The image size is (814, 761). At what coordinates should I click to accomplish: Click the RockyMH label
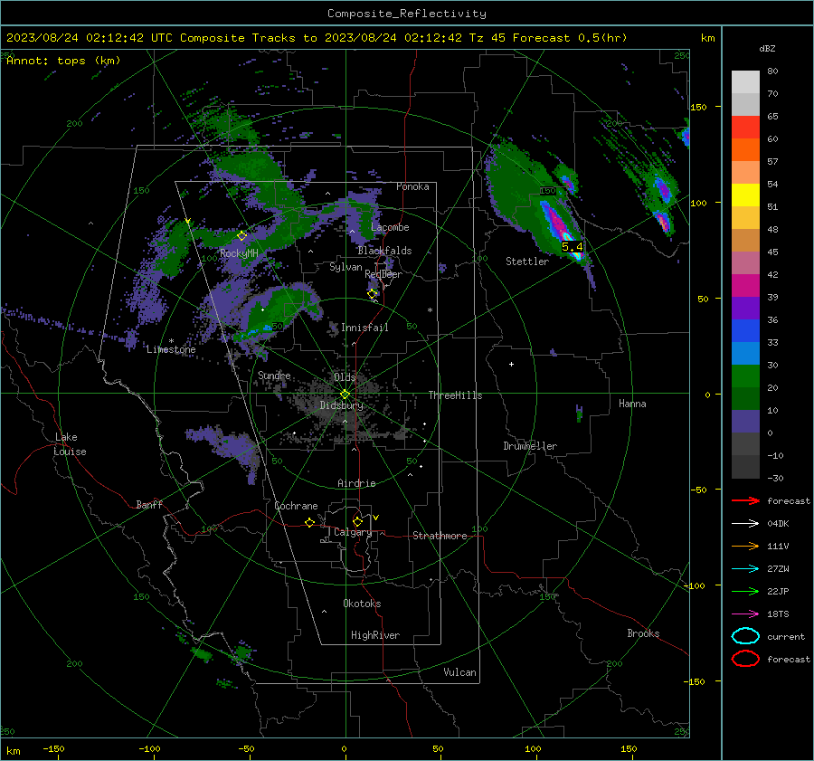[x=239, y=253]
